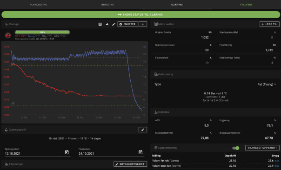Click the green 100% progress bar
This screenshot has height=170, width=281.
(x=42, y=33)
